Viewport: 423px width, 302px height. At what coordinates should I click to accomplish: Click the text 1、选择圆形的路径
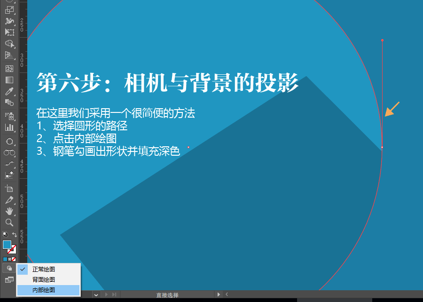pyautogui.click(x=82, y=126)
